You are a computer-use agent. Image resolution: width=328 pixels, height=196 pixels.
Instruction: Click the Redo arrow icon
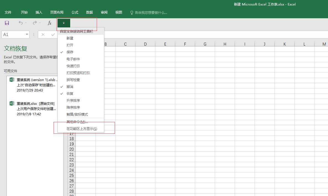tap(35, 23)
